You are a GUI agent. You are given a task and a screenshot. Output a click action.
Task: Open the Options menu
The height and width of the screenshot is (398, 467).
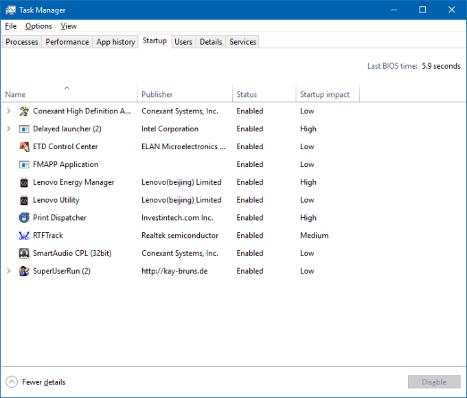38,26
